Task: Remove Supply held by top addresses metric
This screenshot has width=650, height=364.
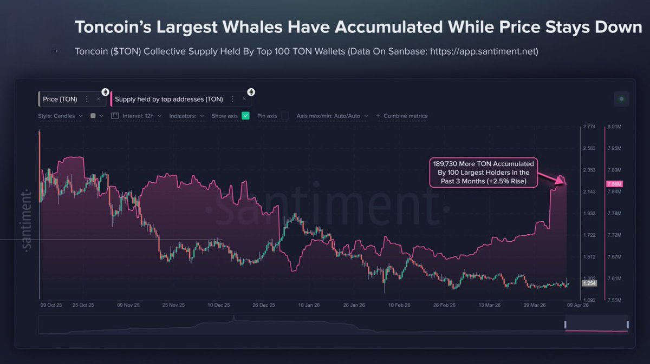Action: tap(244, 100)
